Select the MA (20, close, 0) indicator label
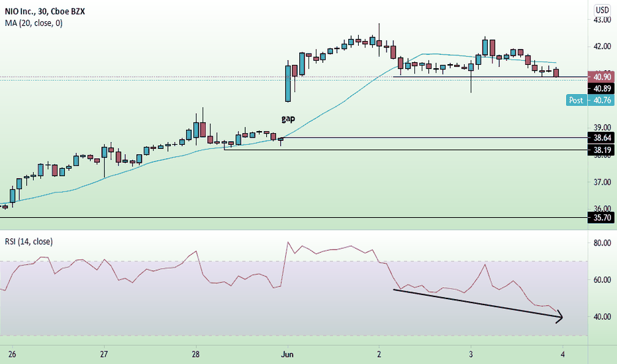The height and width of the screenshot is (364, 617). point(34,23)
